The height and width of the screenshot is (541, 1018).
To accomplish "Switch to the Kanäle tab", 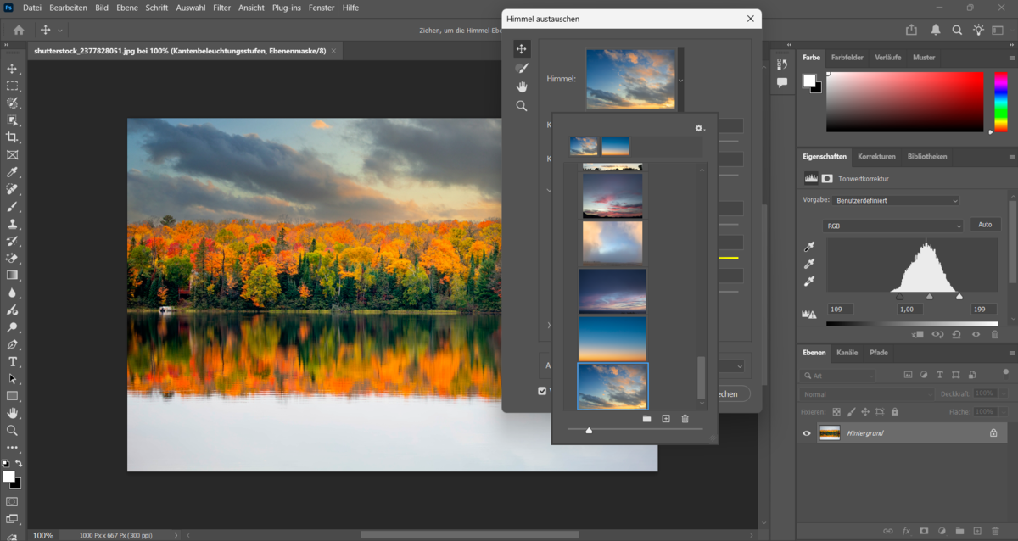I will 848,352.
